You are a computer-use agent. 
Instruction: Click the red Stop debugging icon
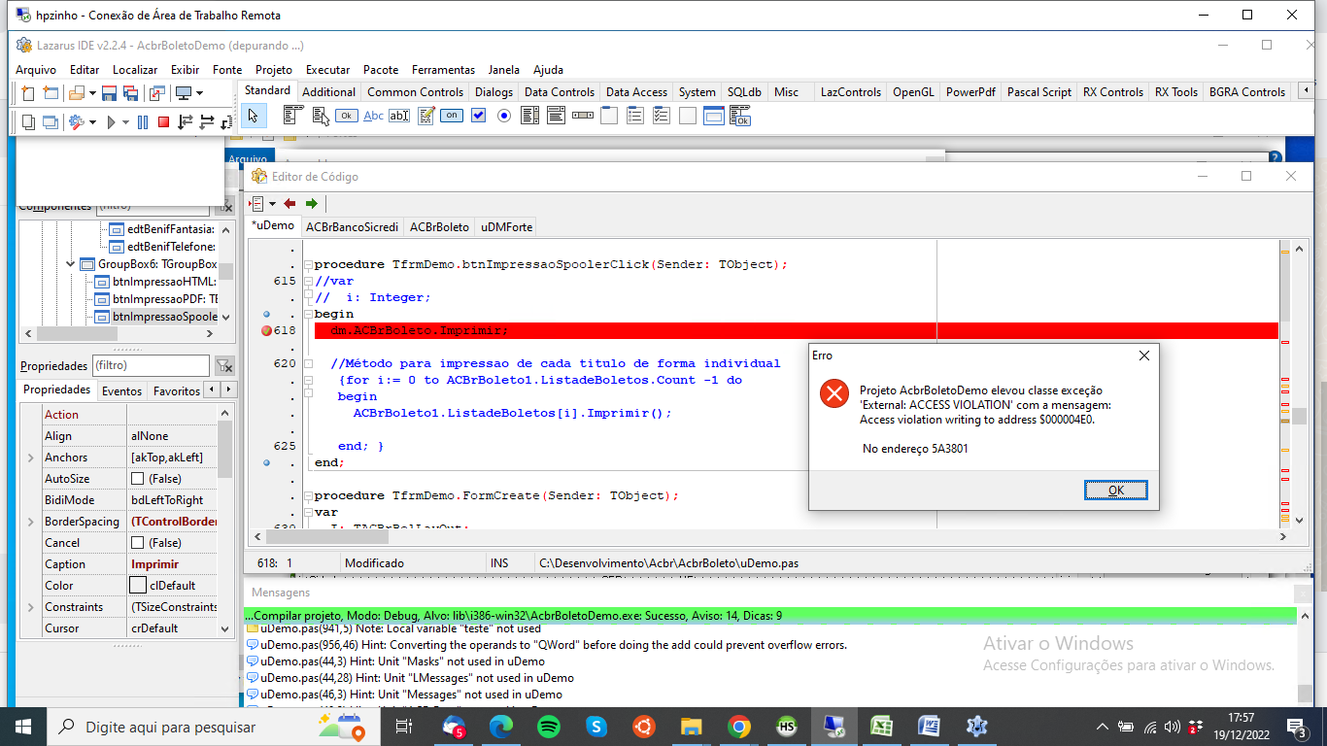pos(163,122)
